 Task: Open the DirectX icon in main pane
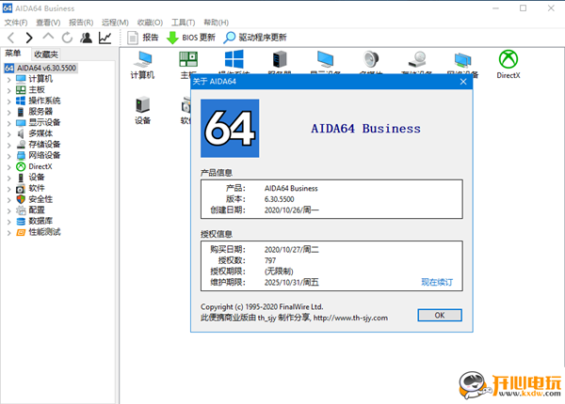(510, 64)
